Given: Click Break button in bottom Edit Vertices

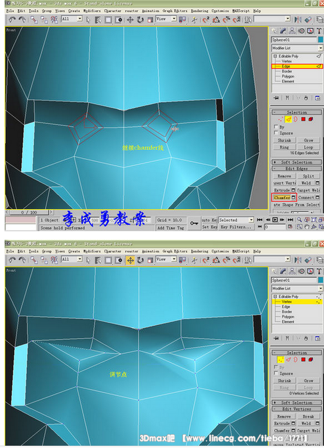Looking at the screenshot, I should [x=308, y=416].
